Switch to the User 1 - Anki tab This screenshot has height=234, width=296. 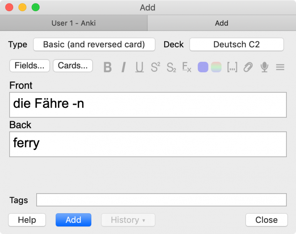point(74,23)
